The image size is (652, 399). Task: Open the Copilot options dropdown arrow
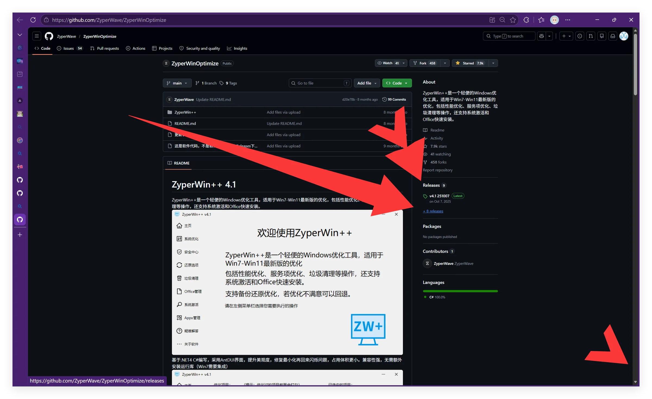549,36
